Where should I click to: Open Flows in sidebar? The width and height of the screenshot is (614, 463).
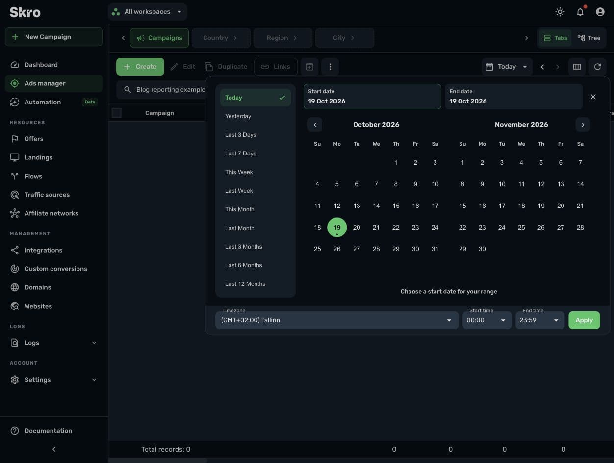click(x=54, y=176)
